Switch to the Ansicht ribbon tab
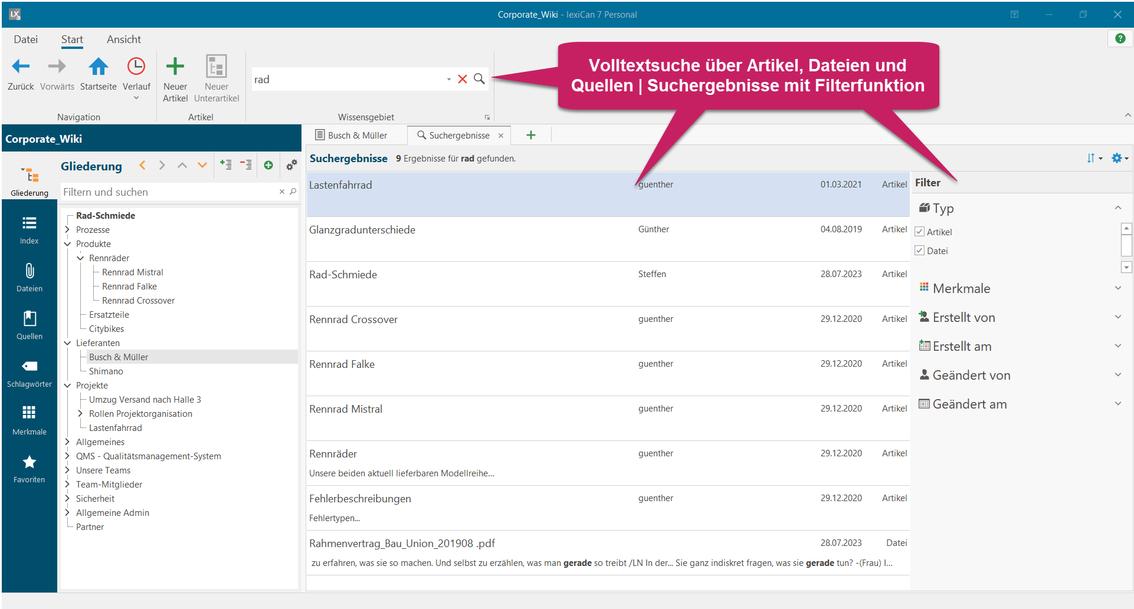This screenshot has width=1134, height=609. click(123, 39)
